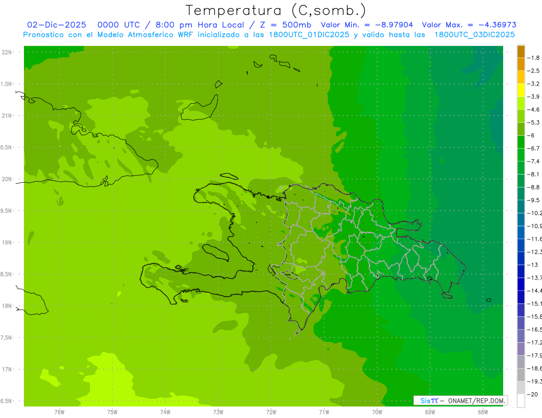Image resolution: width=542 pixels, height=418 pixels.
Task: Click the teal swatch between -9.5 and -10.2
Action: click(x=521, y=207)
